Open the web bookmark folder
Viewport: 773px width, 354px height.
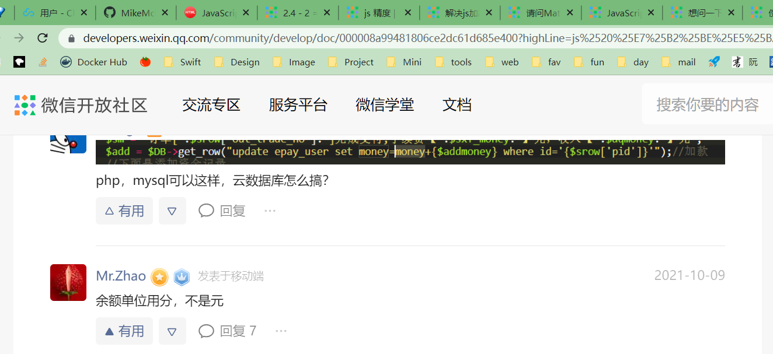pos(502,62)
